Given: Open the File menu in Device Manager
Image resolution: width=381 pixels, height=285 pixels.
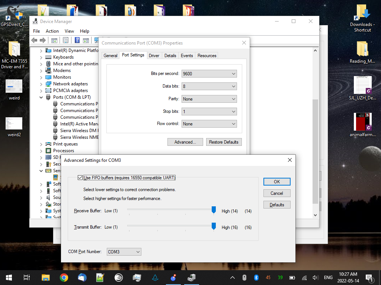Looking at the screenshot, I should (x=36, y=31).
